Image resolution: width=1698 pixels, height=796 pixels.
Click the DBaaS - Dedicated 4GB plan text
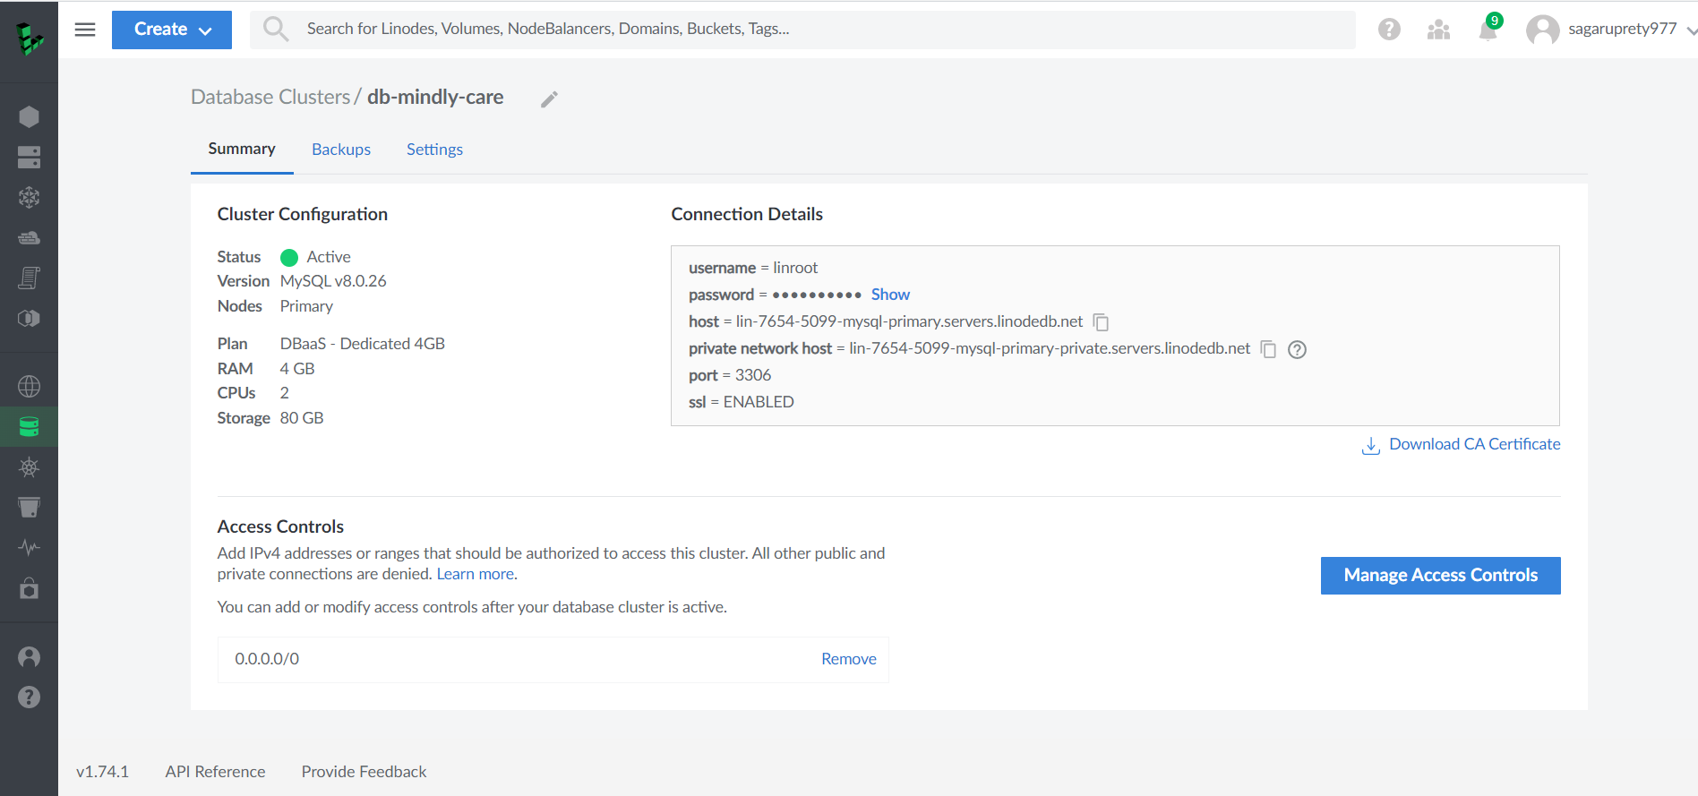[x=363, y=344]
